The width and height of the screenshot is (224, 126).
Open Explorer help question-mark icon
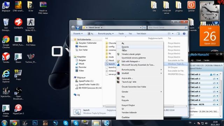pos(184,34)
